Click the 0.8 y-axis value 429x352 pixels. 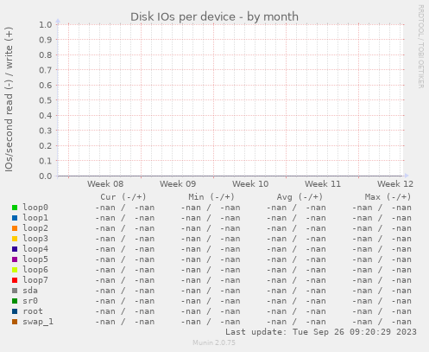pyautogui.click(x=46, y=55)
